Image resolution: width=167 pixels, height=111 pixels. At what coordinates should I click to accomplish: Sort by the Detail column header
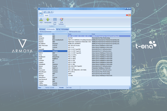(x=111, y=34)
